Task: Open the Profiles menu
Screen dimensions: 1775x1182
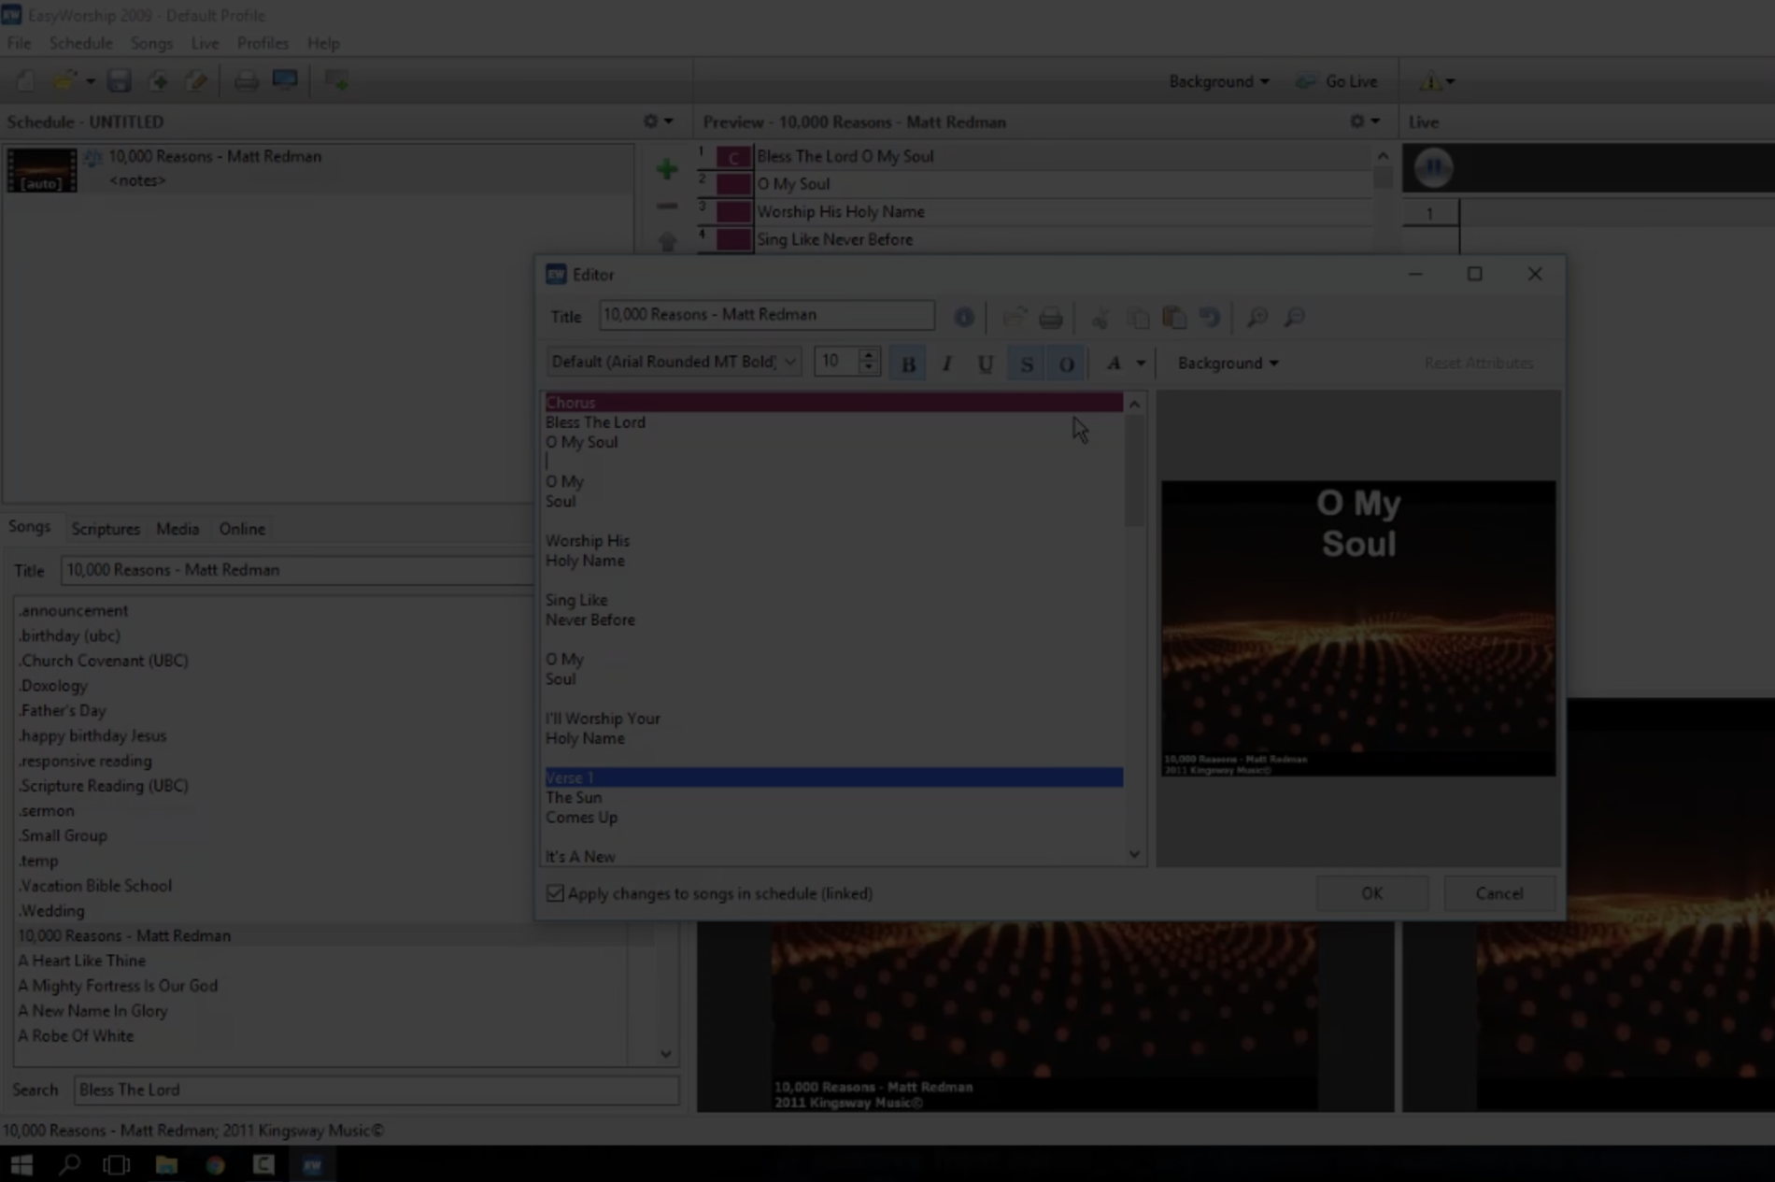Action: (263, 43)
